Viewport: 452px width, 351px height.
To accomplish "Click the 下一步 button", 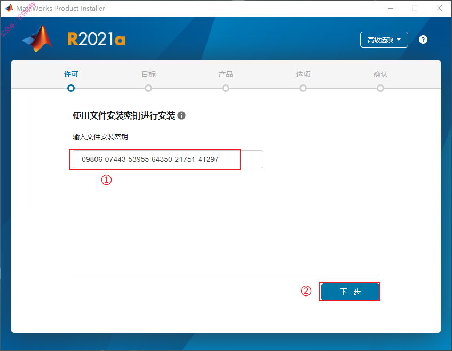I will tap(350, 292).
